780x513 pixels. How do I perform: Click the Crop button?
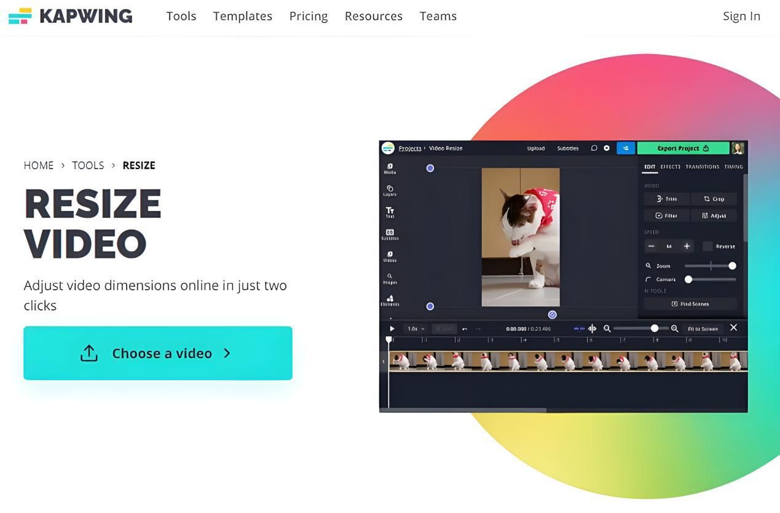tap(714, 199)
